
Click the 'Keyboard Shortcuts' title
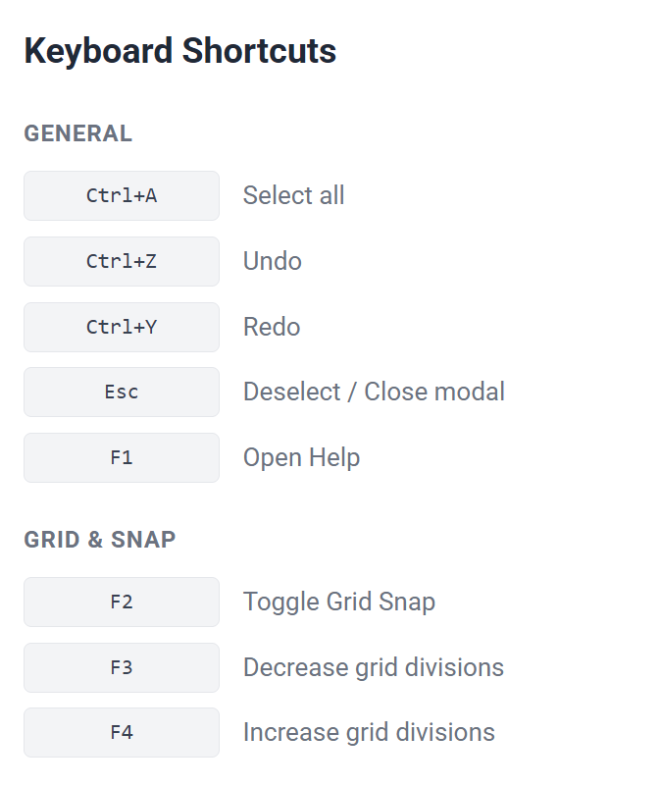(179, 50)
